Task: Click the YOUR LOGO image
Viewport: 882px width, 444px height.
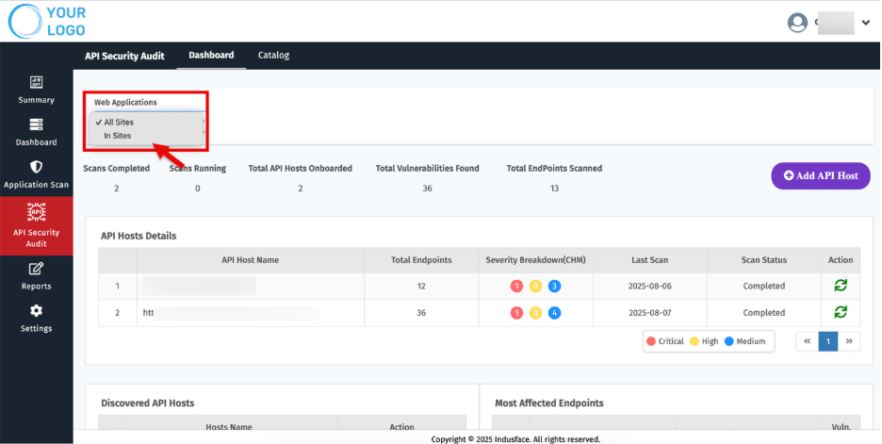Action: (x=47, y=22)
